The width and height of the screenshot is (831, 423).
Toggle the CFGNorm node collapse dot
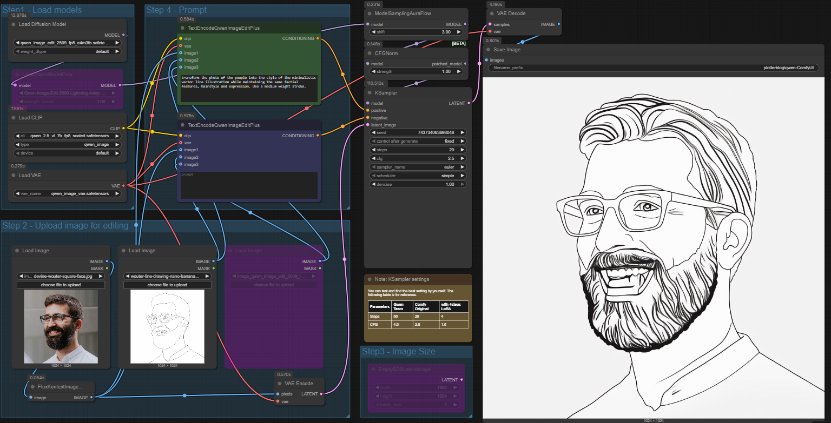click(x=370, y=53)
